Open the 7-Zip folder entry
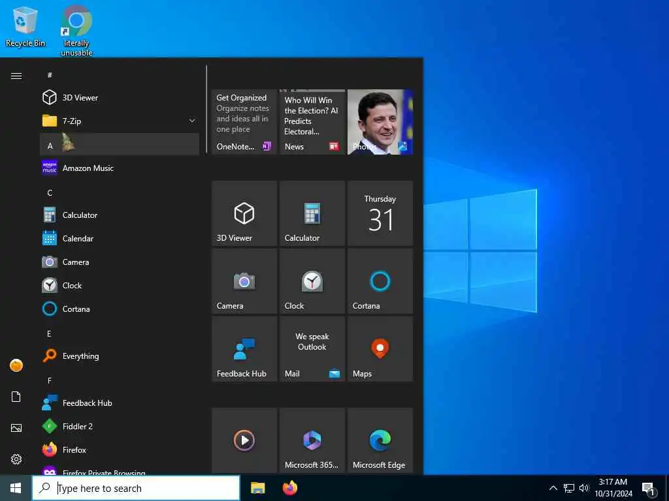 [x=120, y=121]
